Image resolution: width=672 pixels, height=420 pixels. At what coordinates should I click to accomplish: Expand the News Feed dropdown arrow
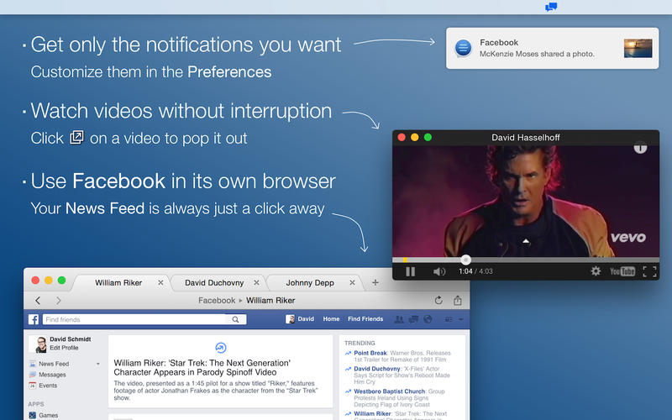point(98,364)
